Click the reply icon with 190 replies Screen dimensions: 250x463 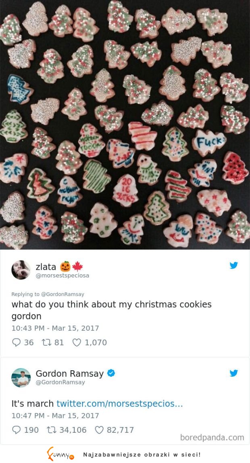tap(16, 430)
